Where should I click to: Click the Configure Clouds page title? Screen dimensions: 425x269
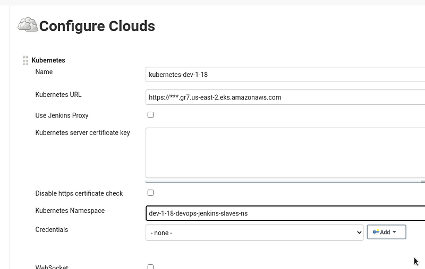pyautogui.click(x=97, y=26)
